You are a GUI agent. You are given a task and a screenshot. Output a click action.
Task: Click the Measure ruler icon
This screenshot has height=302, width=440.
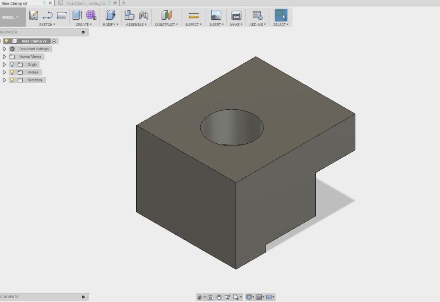pyautogui.click(x=193, y=16)
